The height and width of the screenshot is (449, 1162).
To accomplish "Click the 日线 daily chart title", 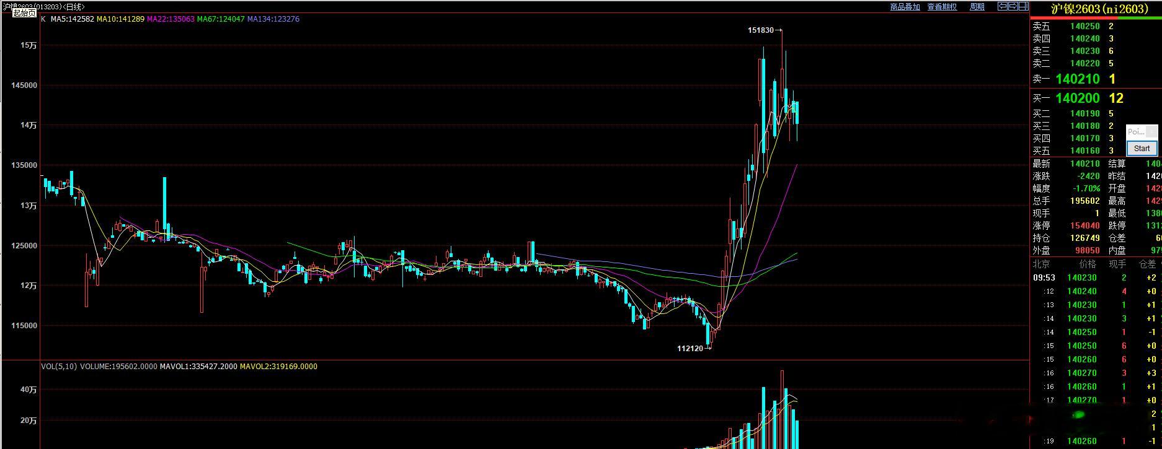I will (74, 7).
